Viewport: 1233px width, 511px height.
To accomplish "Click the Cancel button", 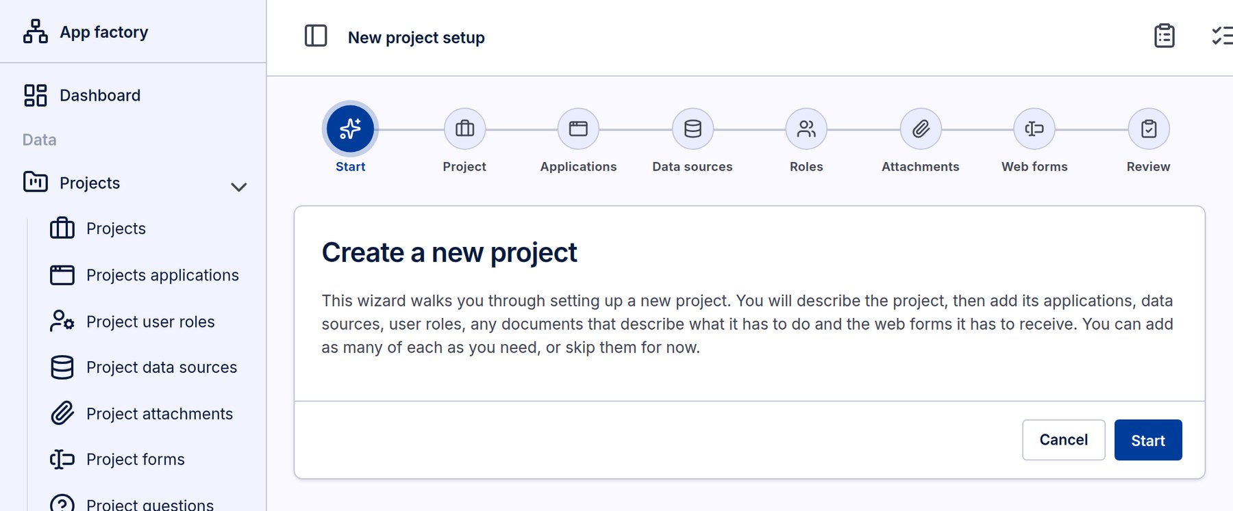I will click(x=1063, y=440).
